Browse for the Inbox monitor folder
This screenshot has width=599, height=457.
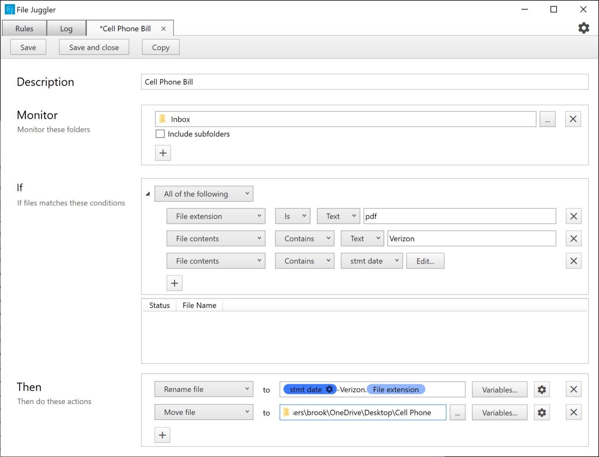[547, 119]
